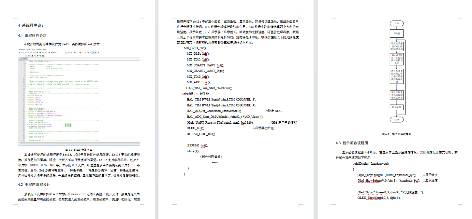Click the "错误处理" flowchart box

click(x=396, y=107)
